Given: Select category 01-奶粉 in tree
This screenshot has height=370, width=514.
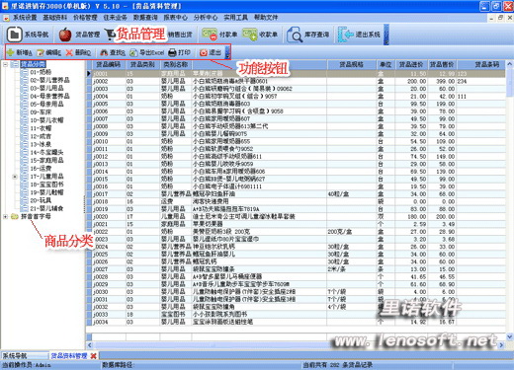Looking at the screenshot, I should click(x=41, y=72).
